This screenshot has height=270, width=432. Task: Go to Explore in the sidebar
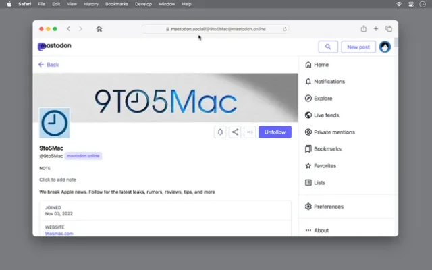[323, 99]
